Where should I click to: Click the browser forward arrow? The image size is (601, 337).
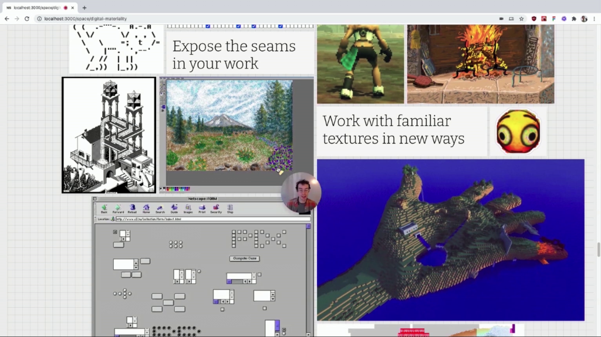pos(17,19)
